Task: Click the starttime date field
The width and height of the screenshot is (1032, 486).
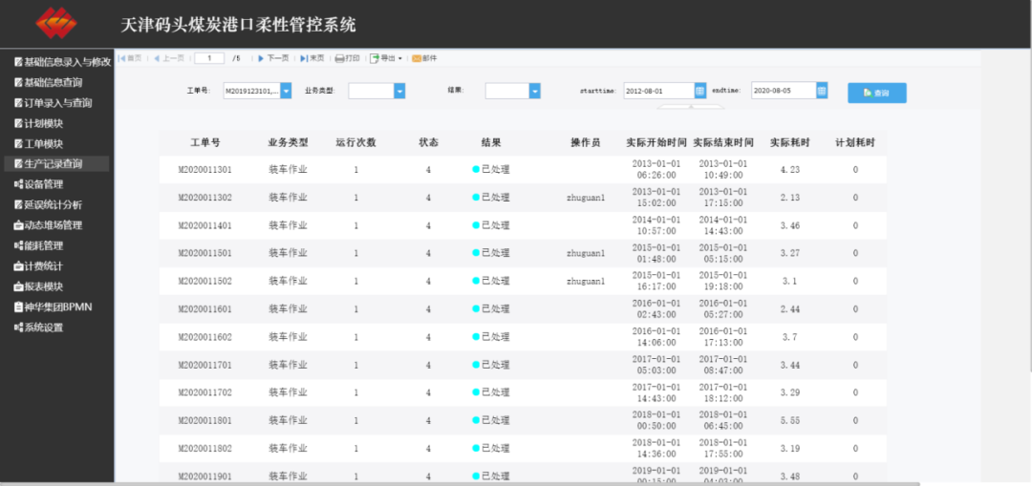Action: coord(658,91)
